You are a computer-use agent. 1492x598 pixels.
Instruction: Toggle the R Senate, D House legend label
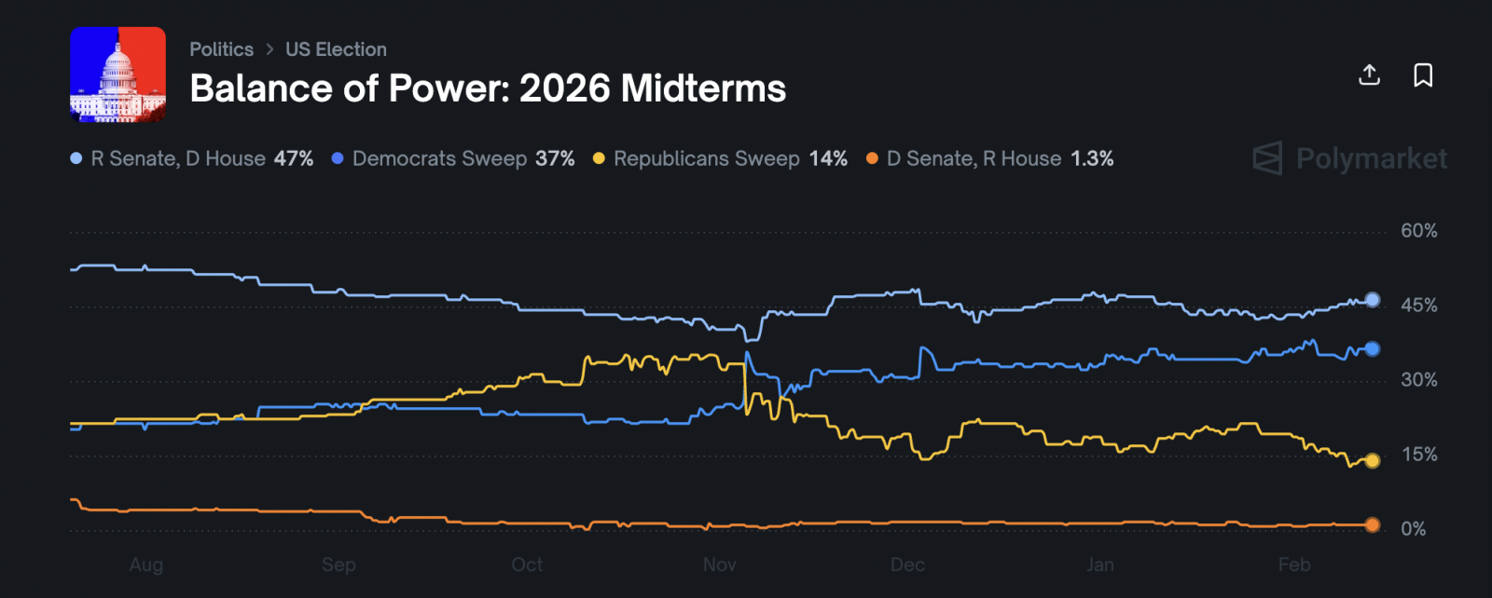[178, 158]
